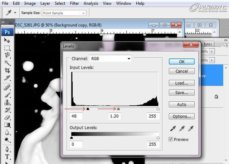Expand the eyedropper tool preset picker

click(15, 13)
